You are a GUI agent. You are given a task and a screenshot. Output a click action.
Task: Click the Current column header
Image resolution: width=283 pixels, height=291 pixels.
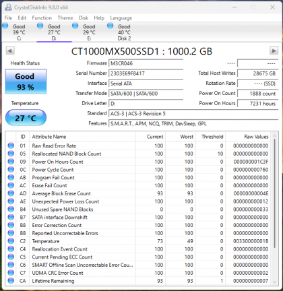150,137
